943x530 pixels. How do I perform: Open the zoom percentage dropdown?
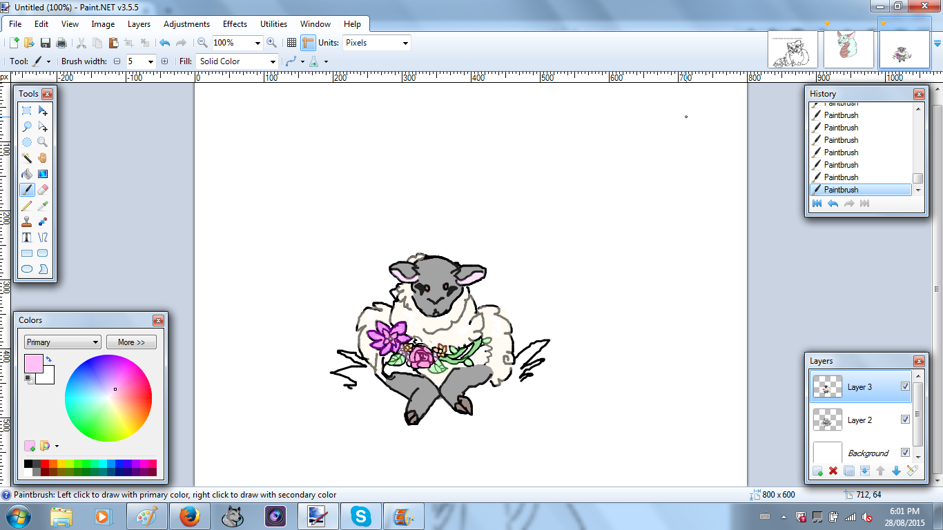pos(258,43)
